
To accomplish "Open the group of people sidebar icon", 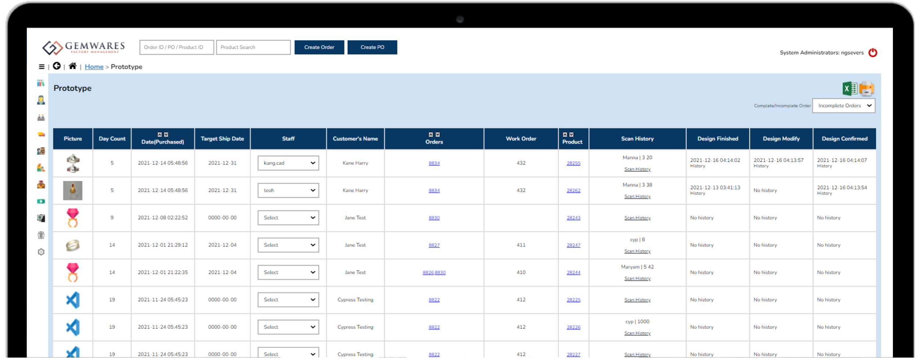I will click(41, 235).
